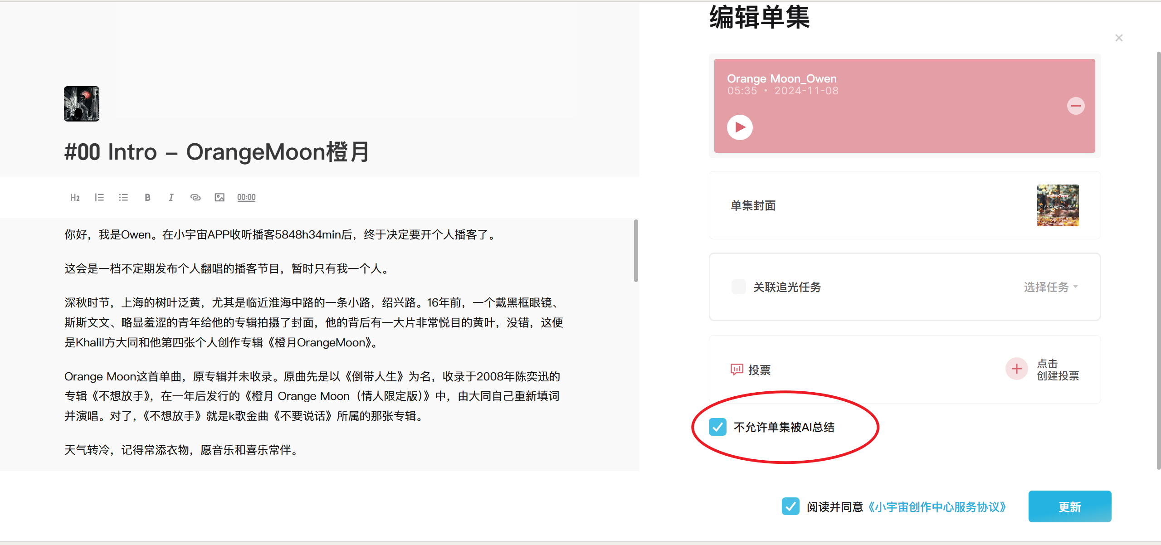
Task: Insert a hyperlink into the notes
Action: point(195,197)
